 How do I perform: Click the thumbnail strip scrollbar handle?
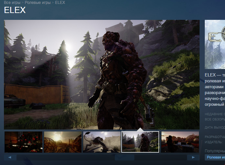[125, 158]
